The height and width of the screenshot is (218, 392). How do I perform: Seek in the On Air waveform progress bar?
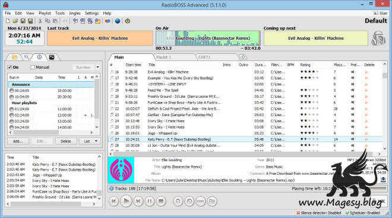[208, 38]
